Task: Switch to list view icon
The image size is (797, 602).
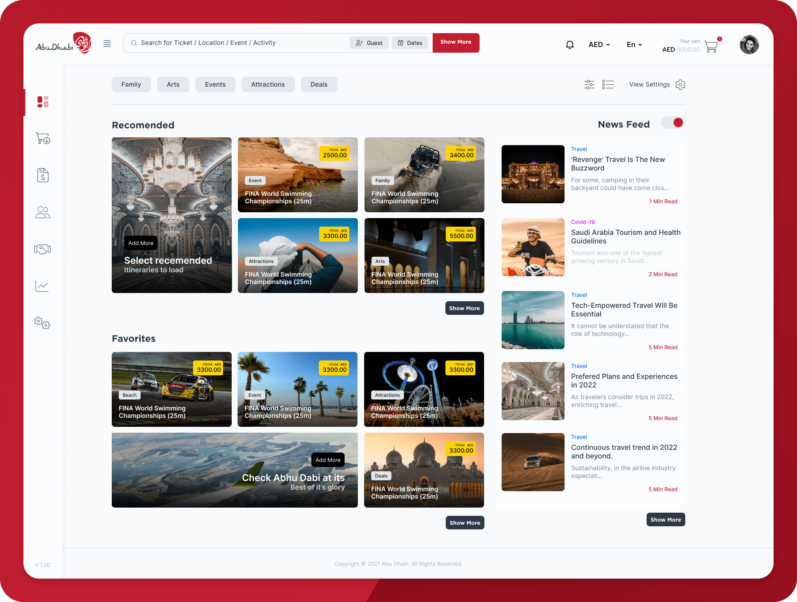Action: 608,85
